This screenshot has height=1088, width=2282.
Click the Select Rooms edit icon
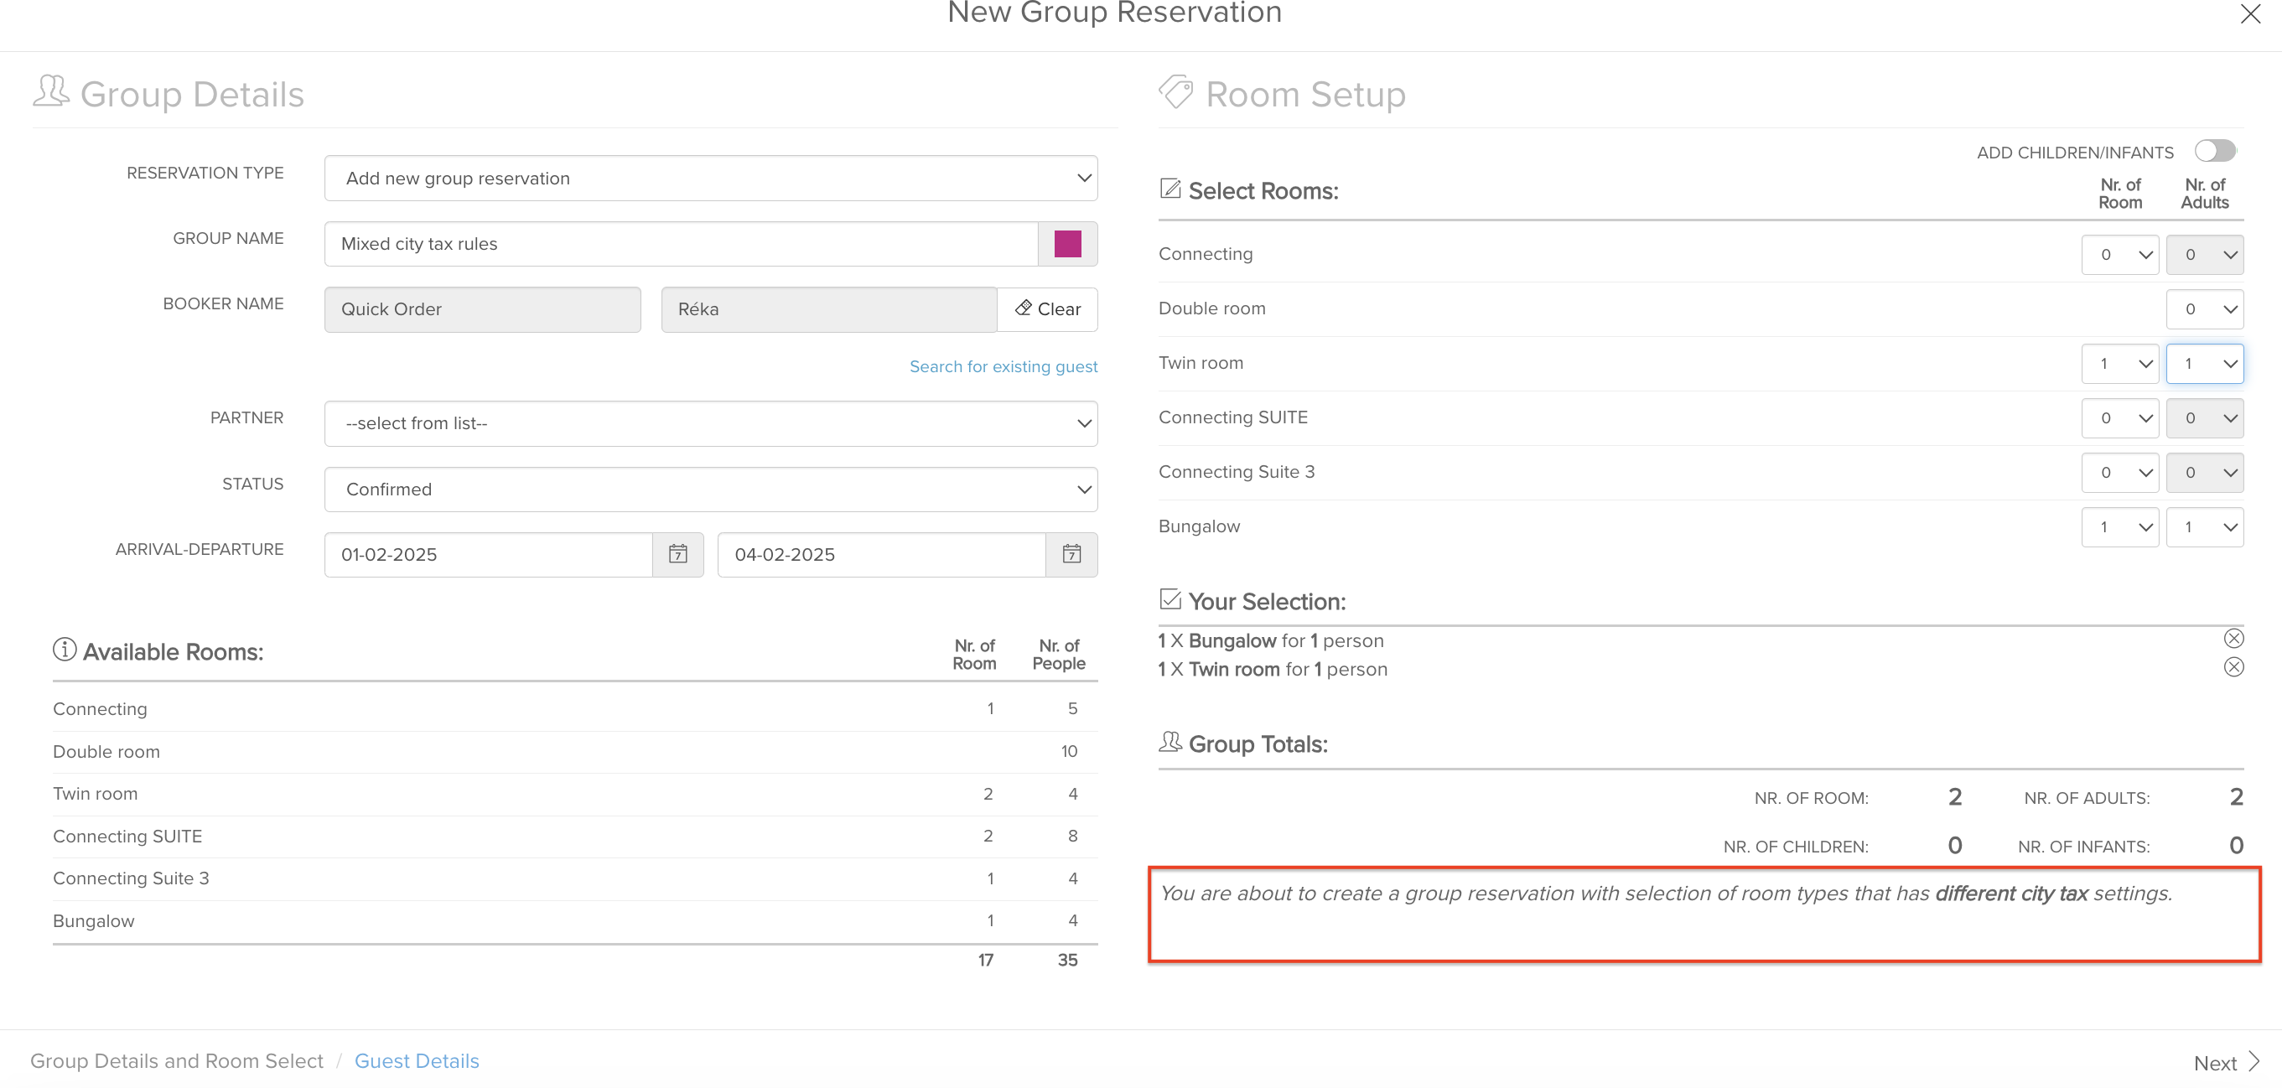[x=1170, y=189]
